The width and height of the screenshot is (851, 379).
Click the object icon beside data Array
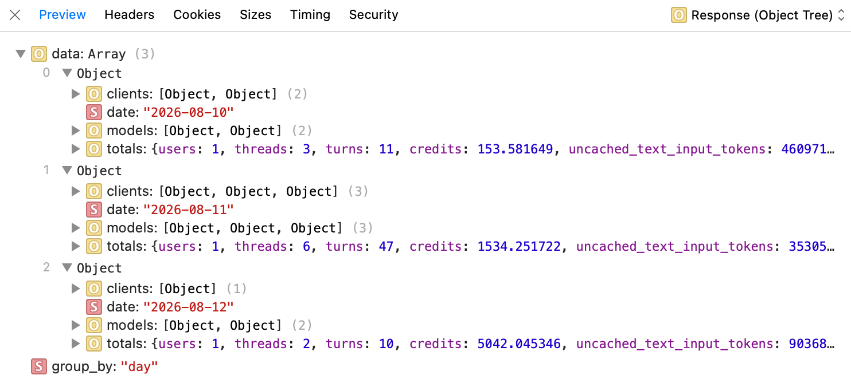[x=39, y=54]
